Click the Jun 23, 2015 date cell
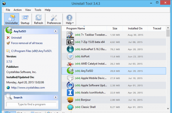172x113 pixels. 135,57
